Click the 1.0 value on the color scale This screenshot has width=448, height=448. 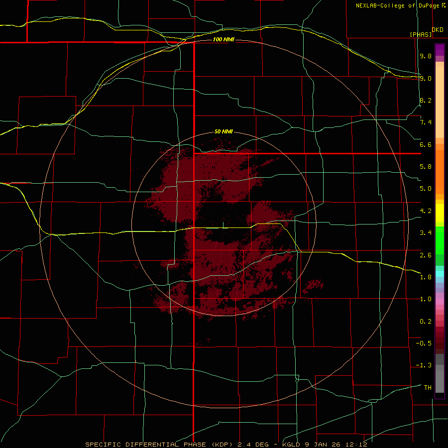pos(426,299)
